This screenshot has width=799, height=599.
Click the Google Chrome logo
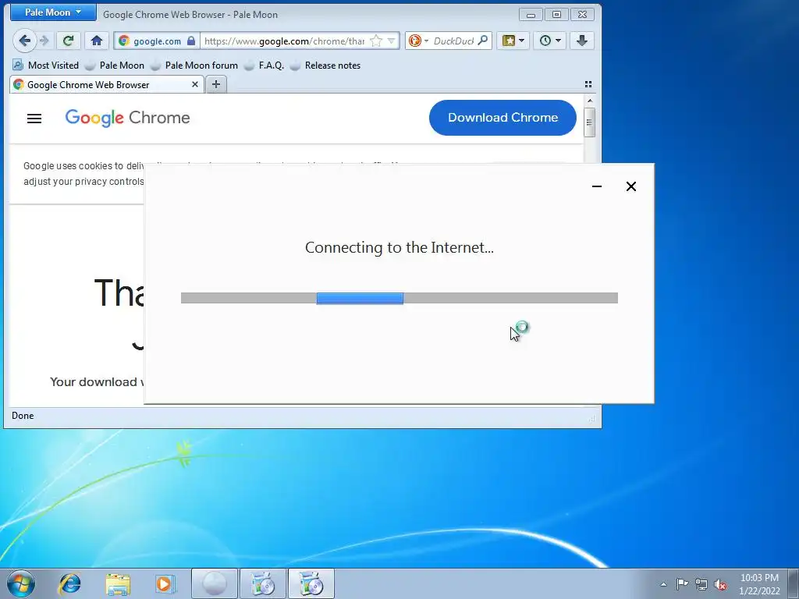(x=127, y=118)
